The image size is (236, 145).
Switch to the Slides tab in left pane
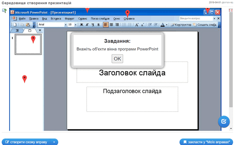(29, 31)
